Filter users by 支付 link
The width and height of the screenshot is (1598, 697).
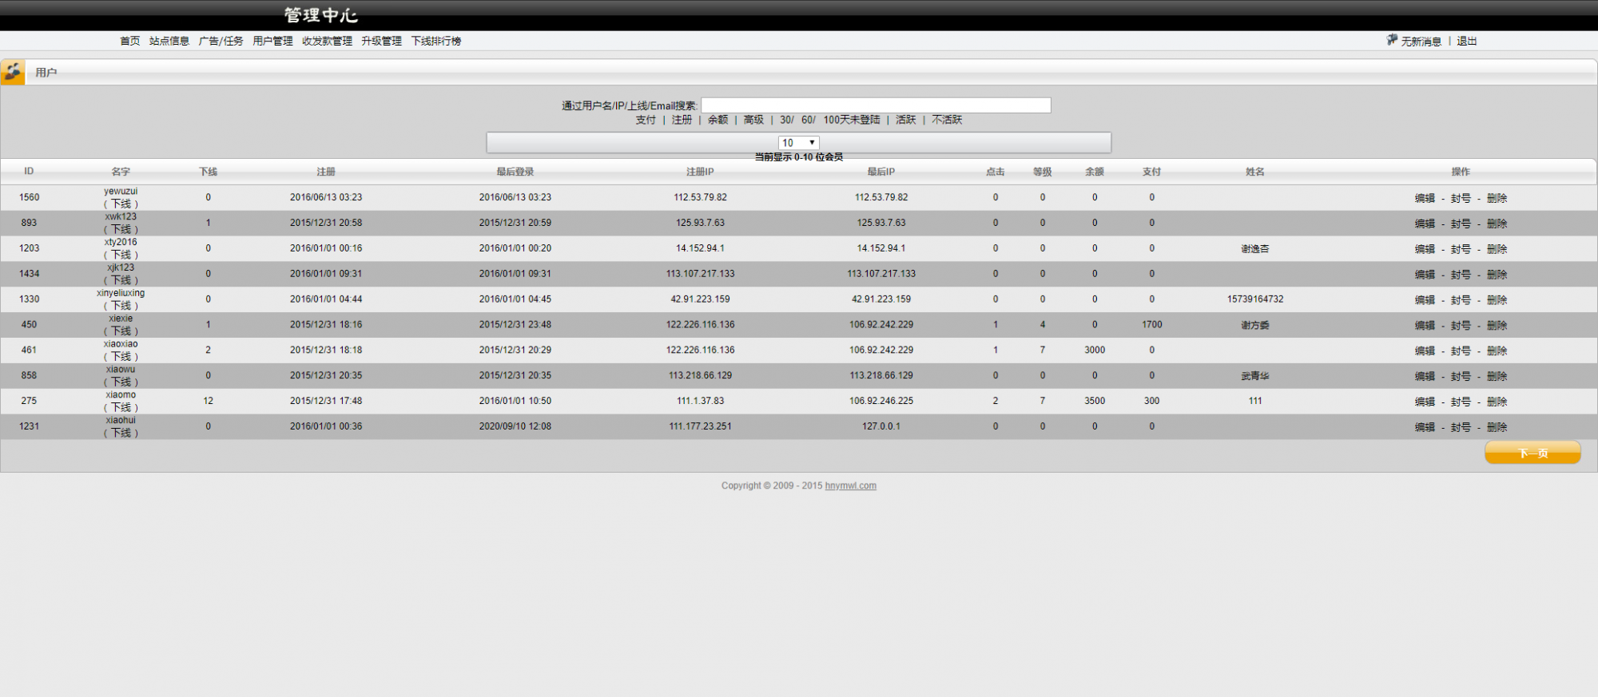646,120
